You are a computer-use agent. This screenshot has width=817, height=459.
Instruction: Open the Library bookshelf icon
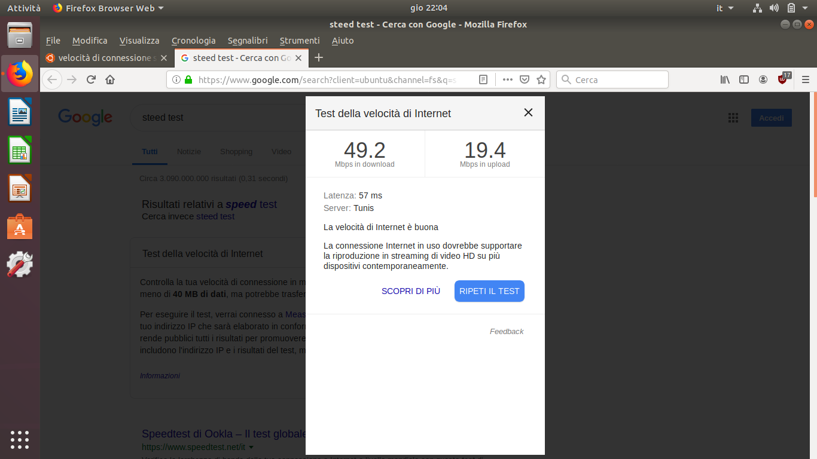pyautogui.click(x=725, y=79)
